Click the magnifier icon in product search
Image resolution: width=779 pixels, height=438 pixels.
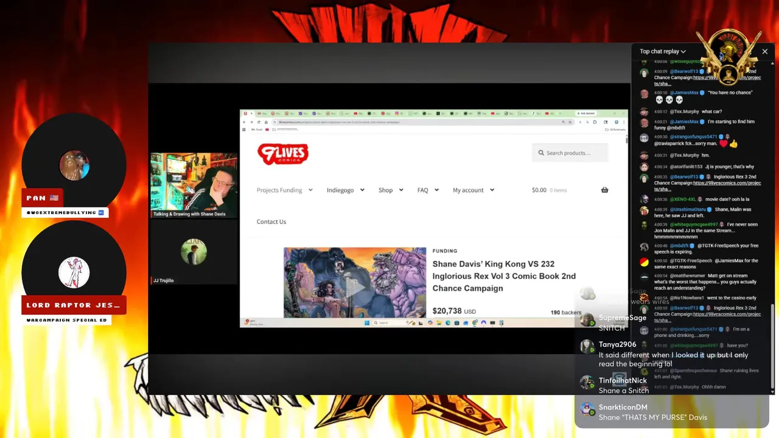[x=541, y=153]
